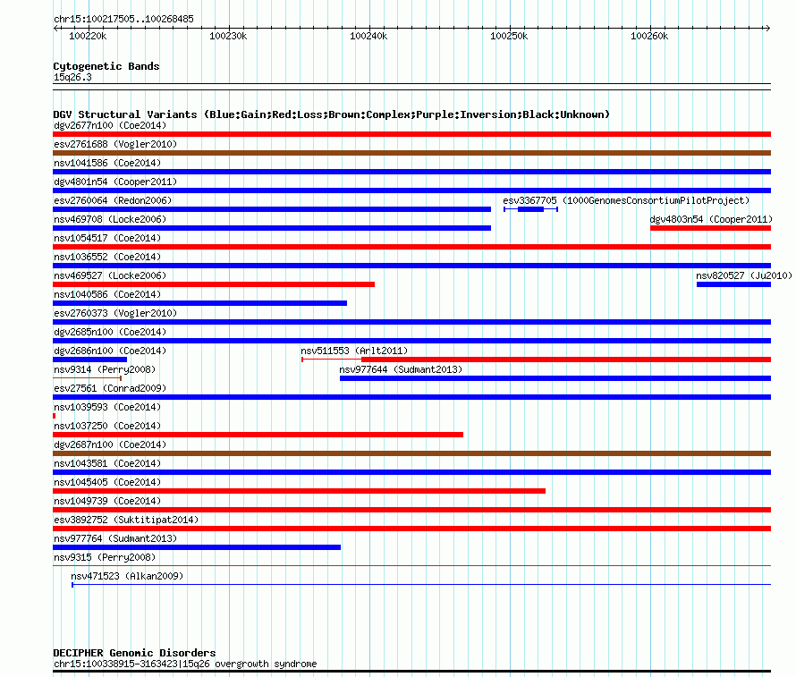This screenshot has height=677, width=796.
Task: Click nsv820527 (Ju2010) label
Action: pos(744,275)
